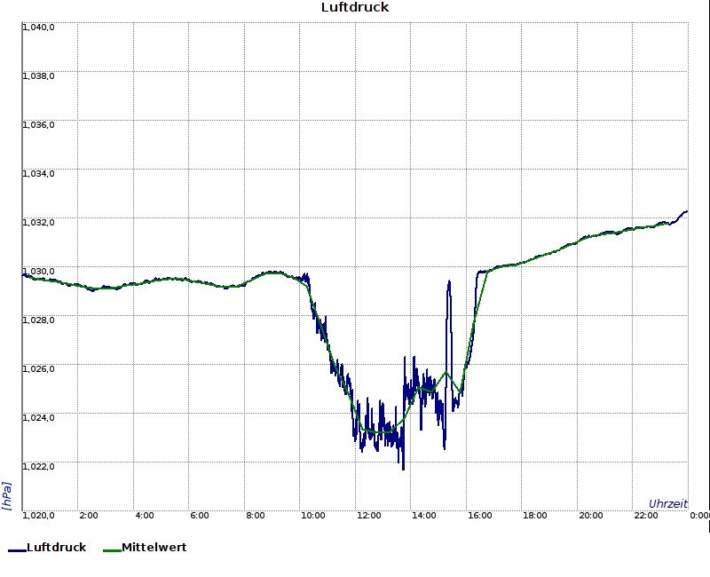
Task: Click the Luftdruck chart title
Action: 354,8
